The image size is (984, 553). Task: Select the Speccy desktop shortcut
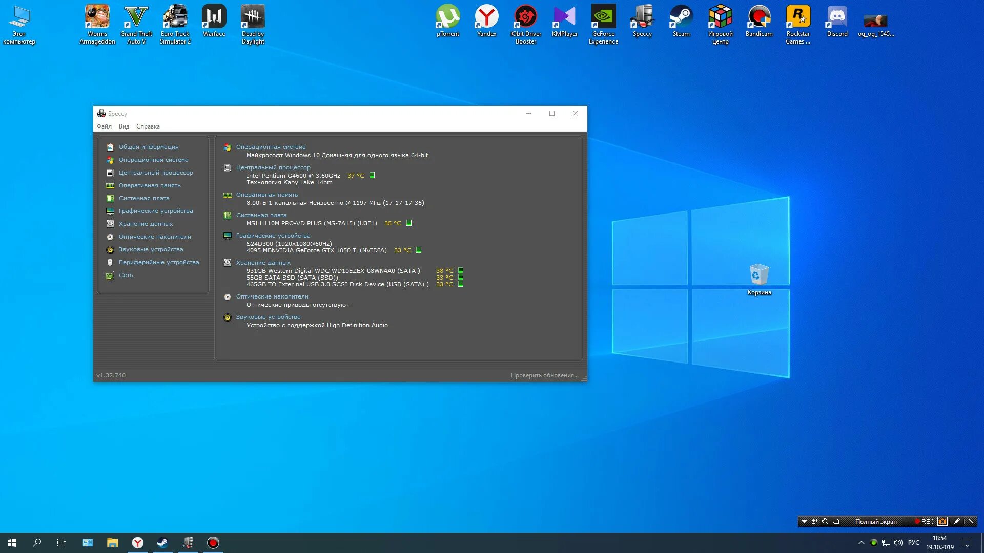(x=643, y=20)
